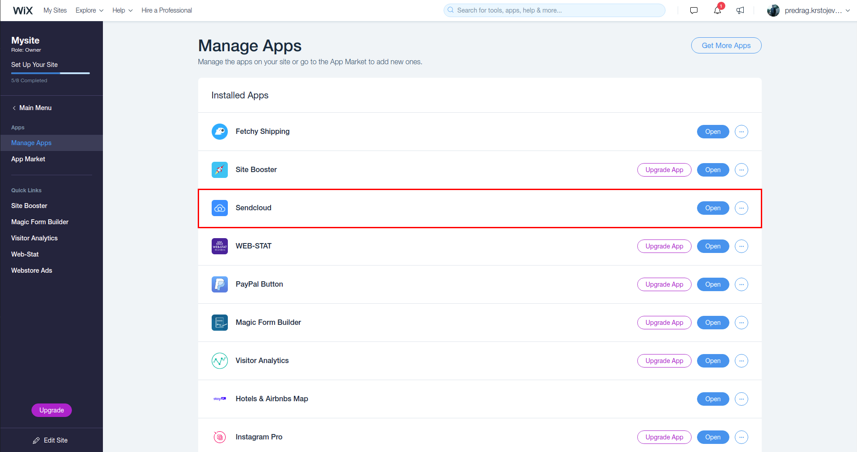Open more actions for Hotels & Airbnbs Map
This screenshot has width=857, height=452.
coord(742,399)
